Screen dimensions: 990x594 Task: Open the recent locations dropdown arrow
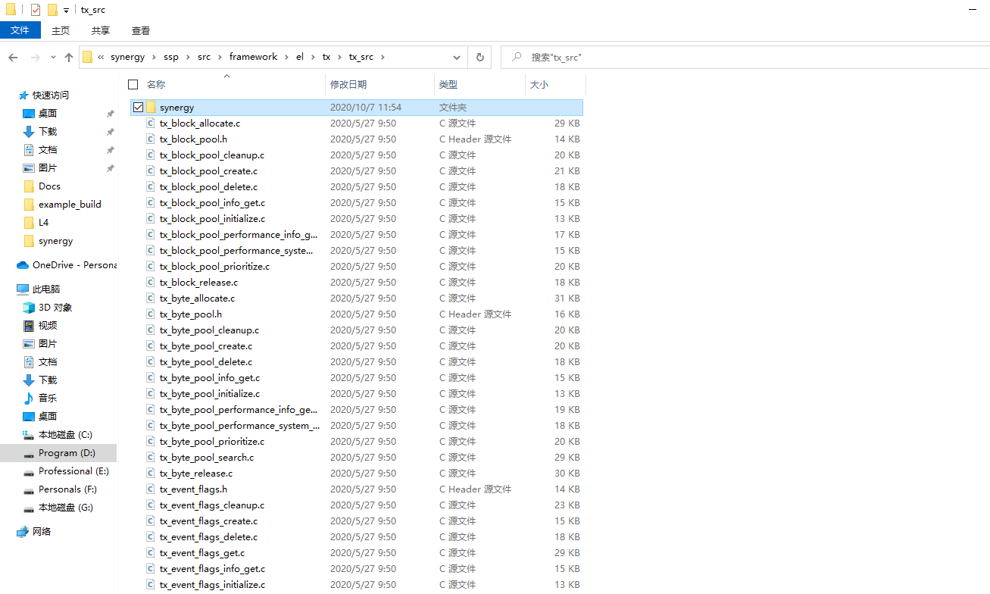(x=53, y=58)
